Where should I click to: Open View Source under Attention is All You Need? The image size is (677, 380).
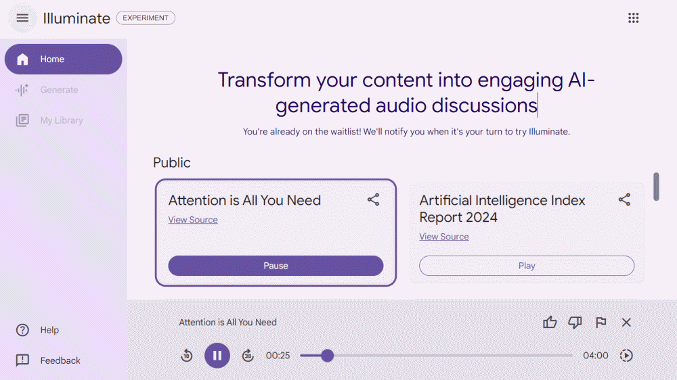193,220
